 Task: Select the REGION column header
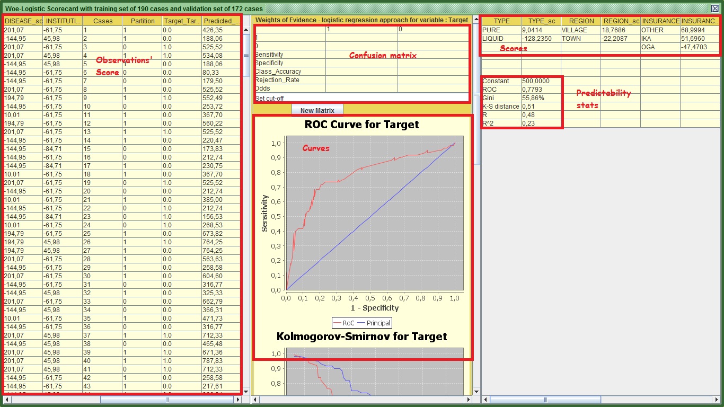[581, 21]
